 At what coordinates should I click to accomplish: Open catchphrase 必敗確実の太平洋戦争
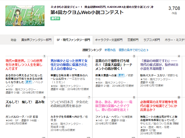tap(159, 106)
